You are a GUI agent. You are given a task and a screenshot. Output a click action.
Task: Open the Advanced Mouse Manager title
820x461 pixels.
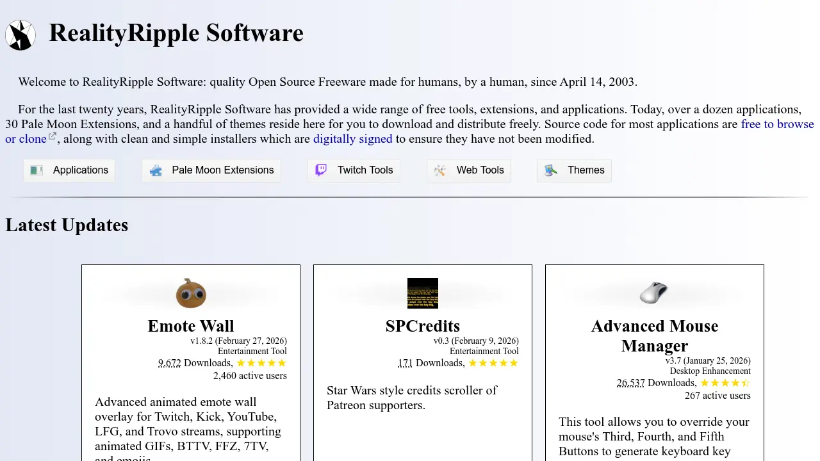point(655,336)
